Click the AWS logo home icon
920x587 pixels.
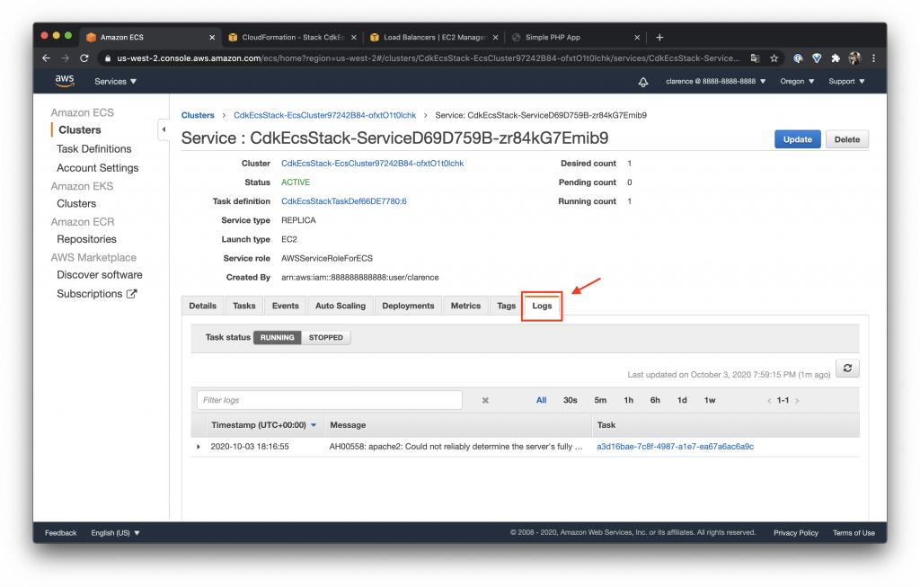pyautogui.click(x=65, y=81)
